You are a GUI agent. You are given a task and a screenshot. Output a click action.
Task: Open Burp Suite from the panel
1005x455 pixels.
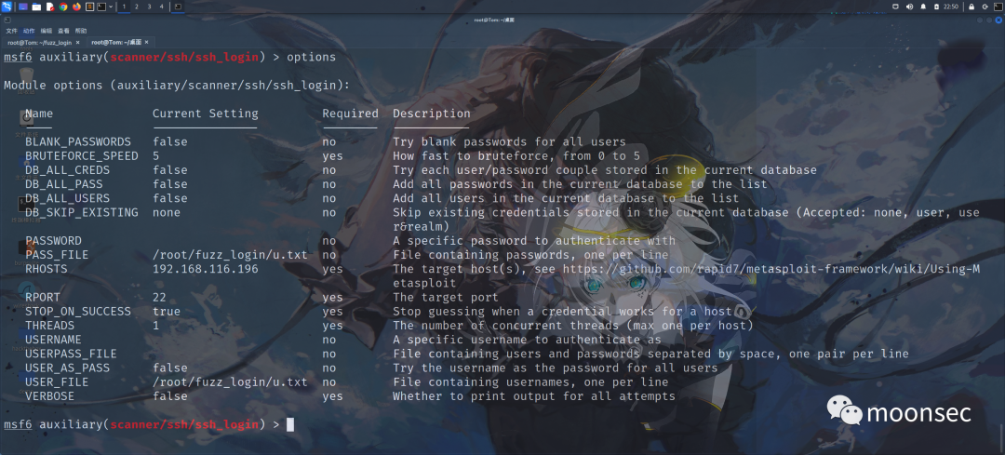[89, 7]
